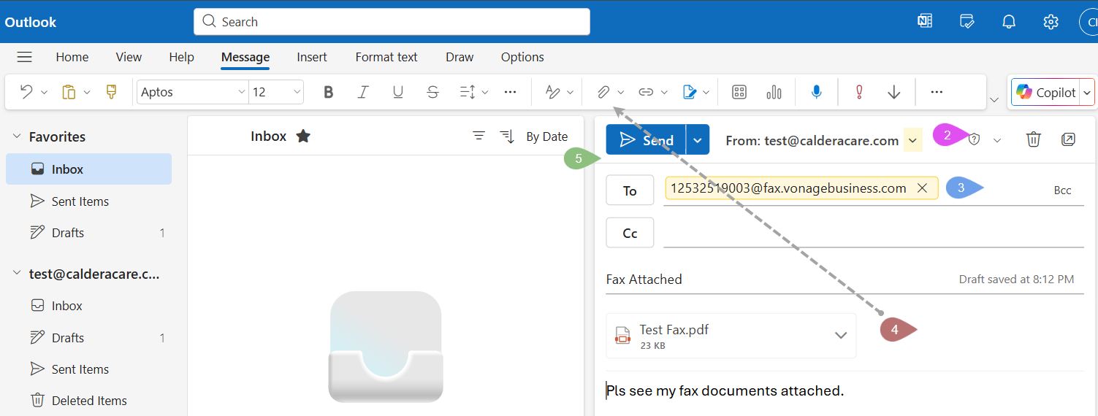Discard draft with trash icon
1098x416 pixels.
(x=1033, y=139)
